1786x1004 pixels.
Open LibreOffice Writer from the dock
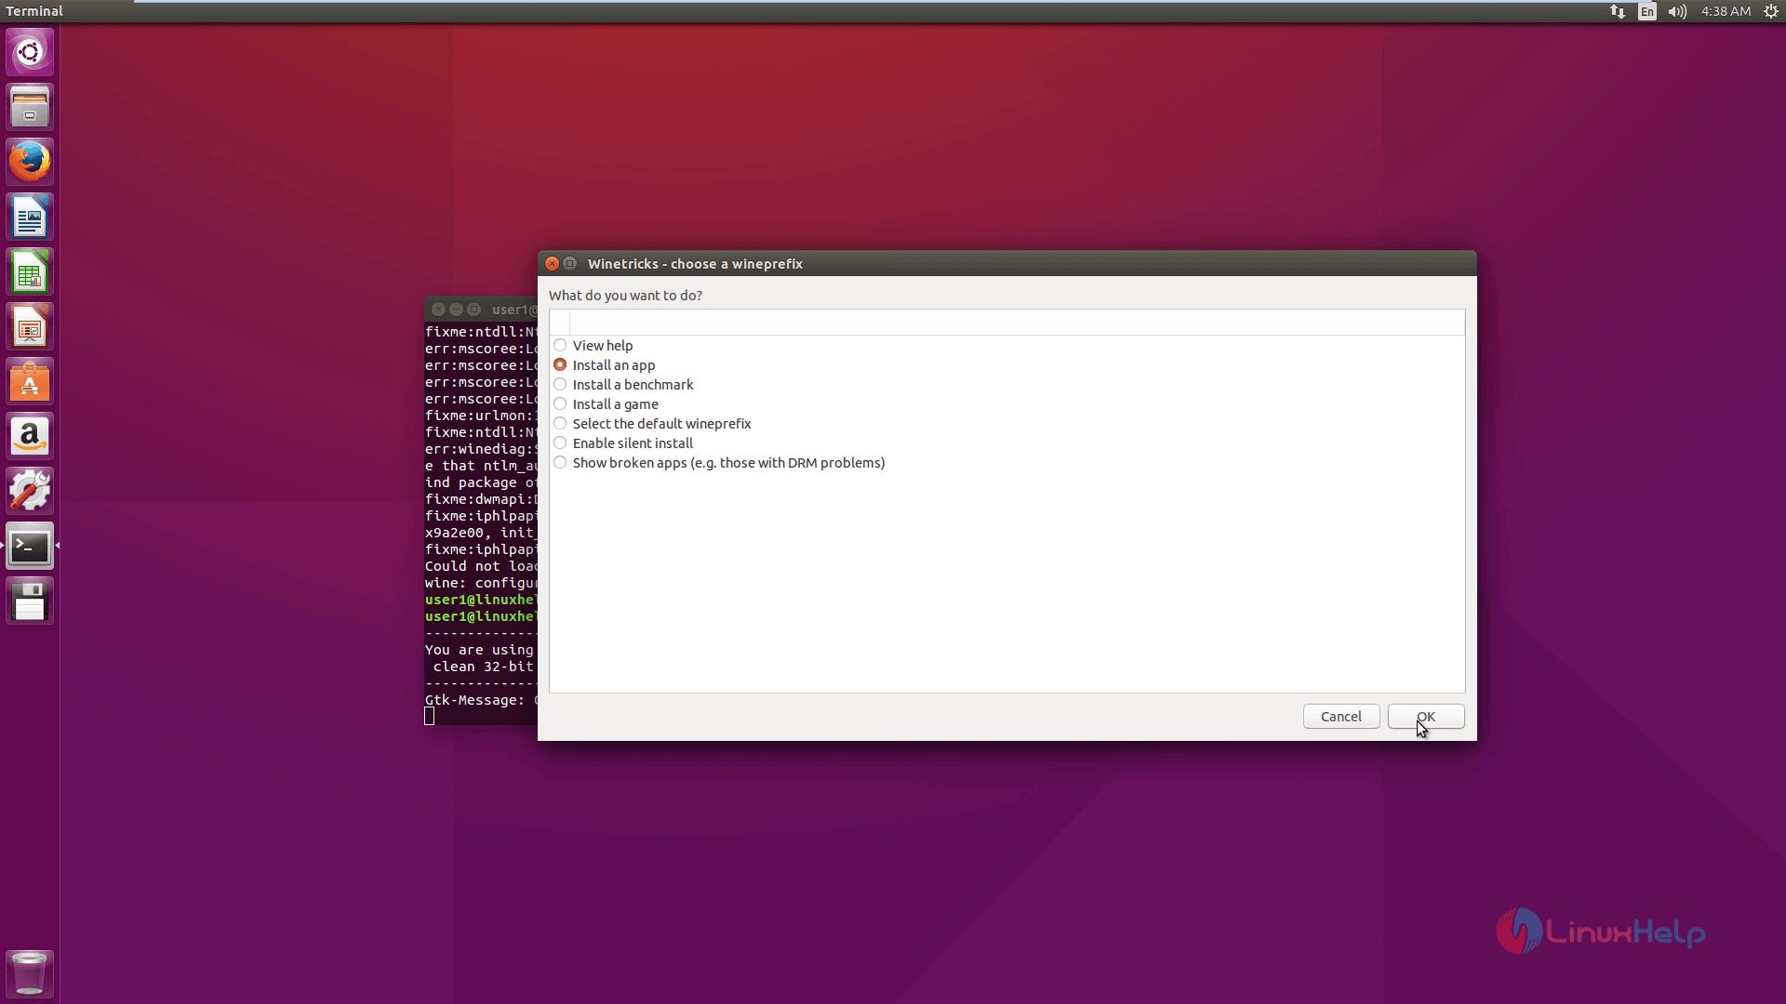point(30,217)
